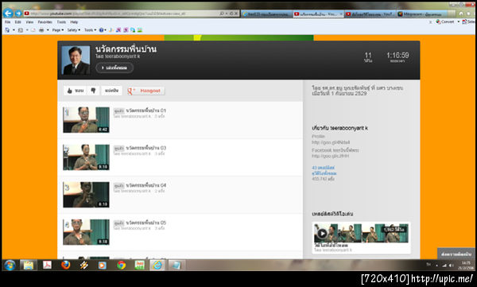Click the Convert toolbar icon
The width and height of the screenshot is (477, 287).
(445, 21)
